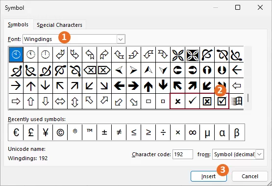
Task: Select the outlined up-down double arrow symbol
Action: tap(75, 101)
